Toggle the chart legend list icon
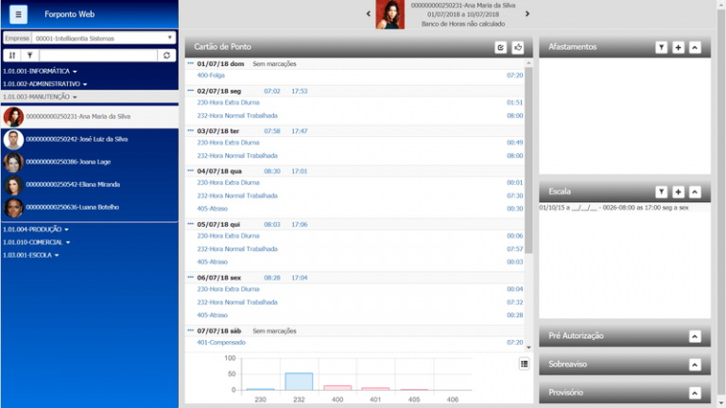726x408 pixels. [524, 364]
